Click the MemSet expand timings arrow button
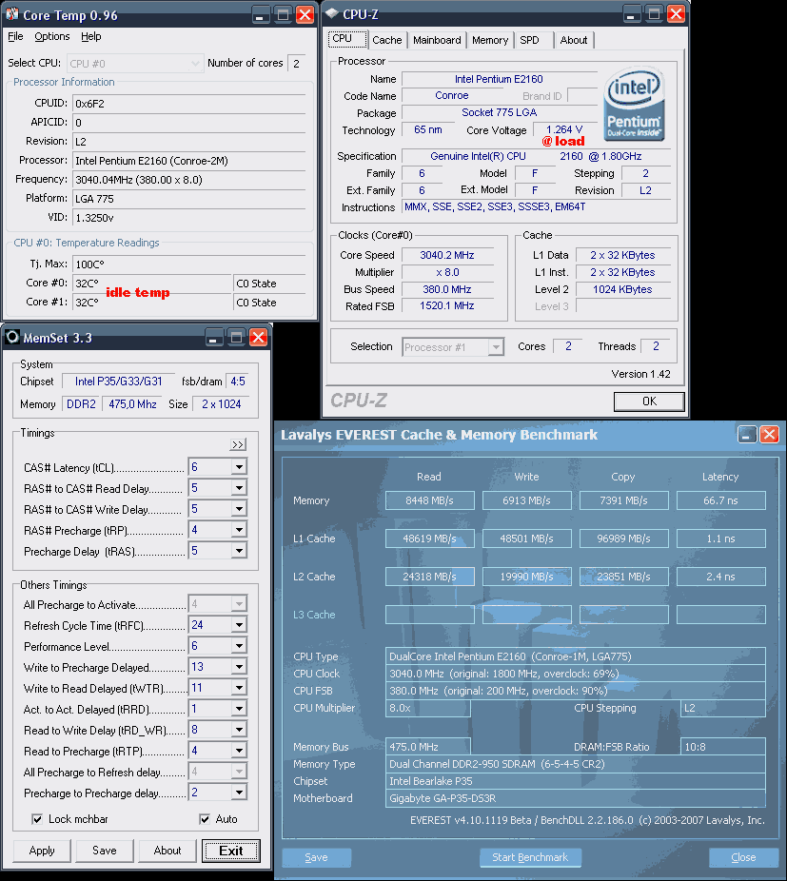 click(238, 444)
